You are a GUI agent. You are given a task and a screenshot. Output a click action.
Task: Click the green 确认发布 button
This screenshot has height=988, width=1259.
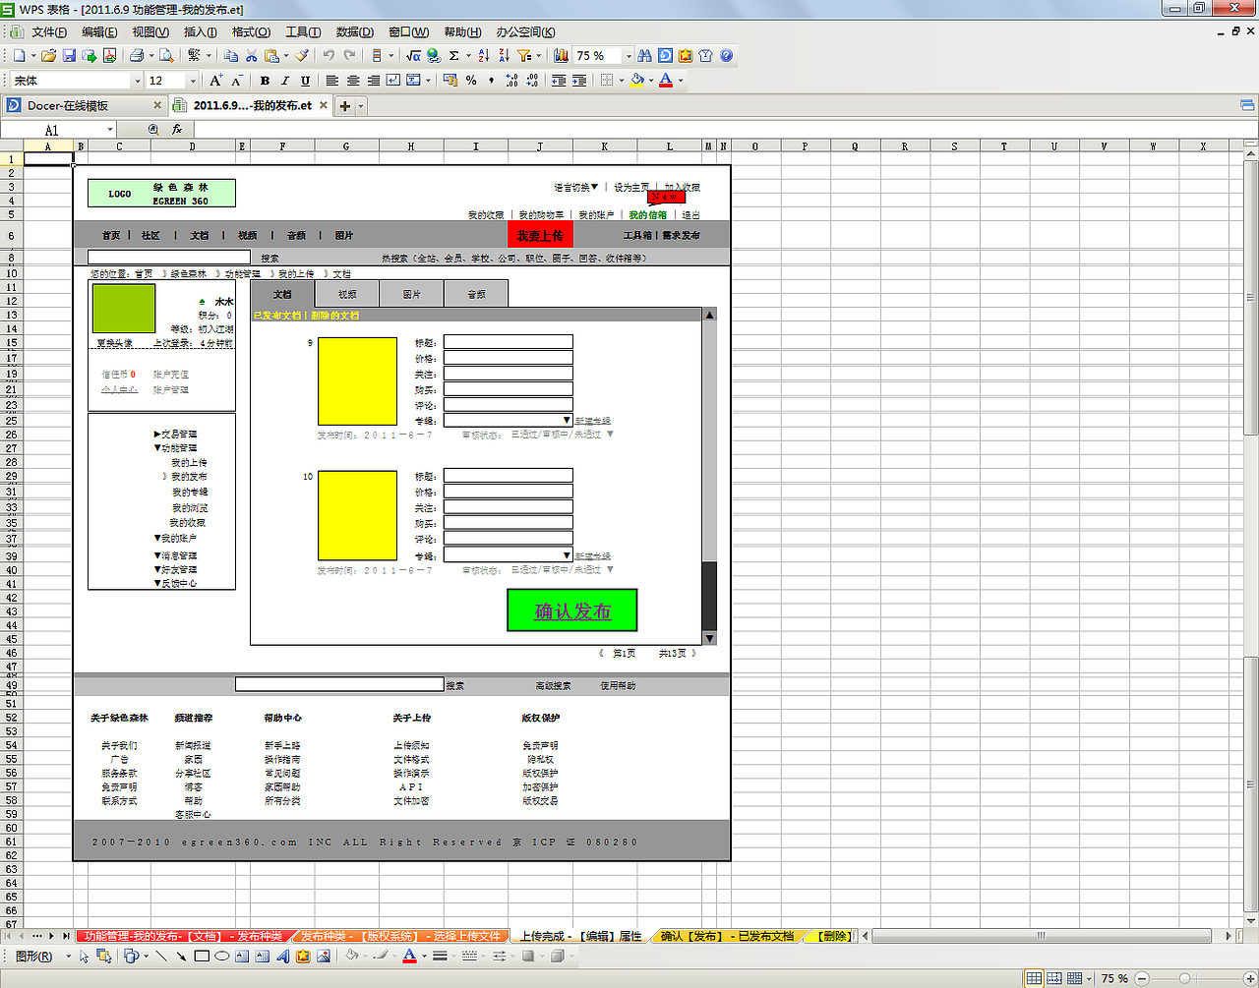pyautogui.click(x=572, y=610)
